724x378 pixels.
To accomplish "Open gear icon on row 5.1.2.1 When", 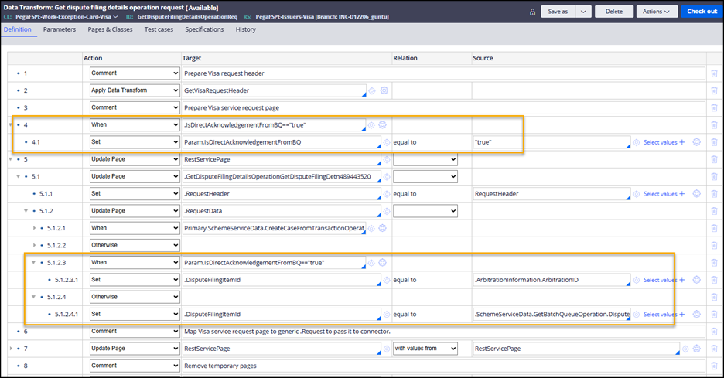I will pyautogui.click(x=382, y=228).
